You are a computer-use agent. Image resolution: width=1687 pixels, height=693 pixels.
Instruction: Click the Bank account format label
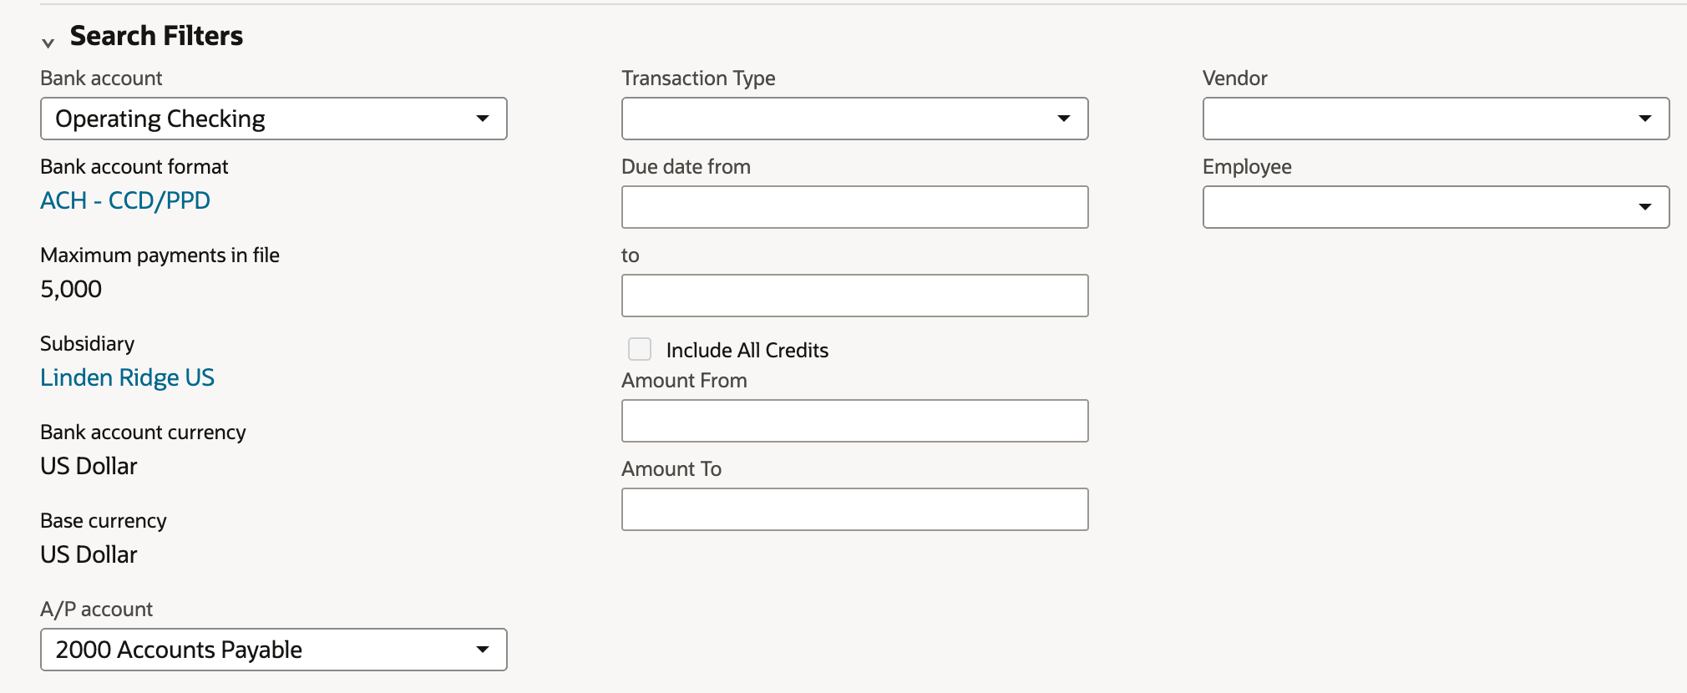tap(134, 167)
